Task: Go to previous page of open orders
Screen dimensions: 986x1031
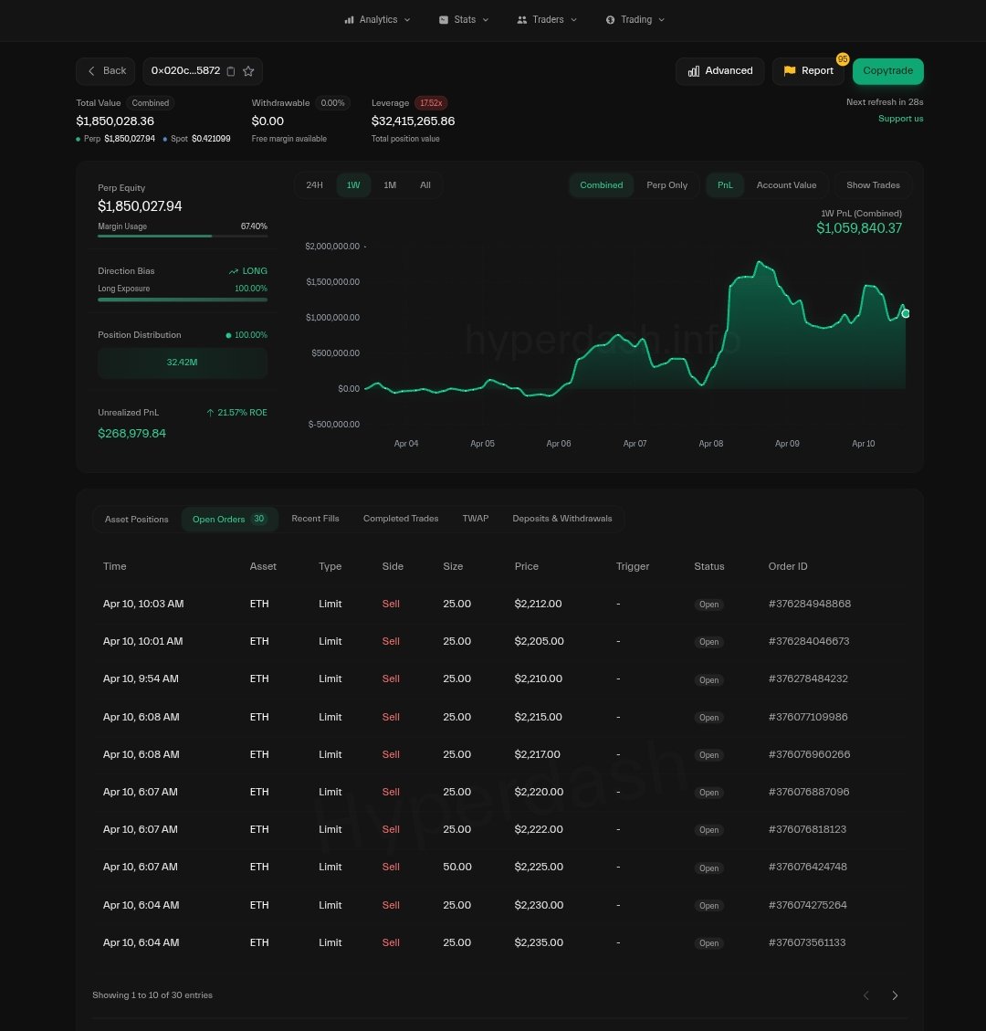Action: [x=866, y=995]
